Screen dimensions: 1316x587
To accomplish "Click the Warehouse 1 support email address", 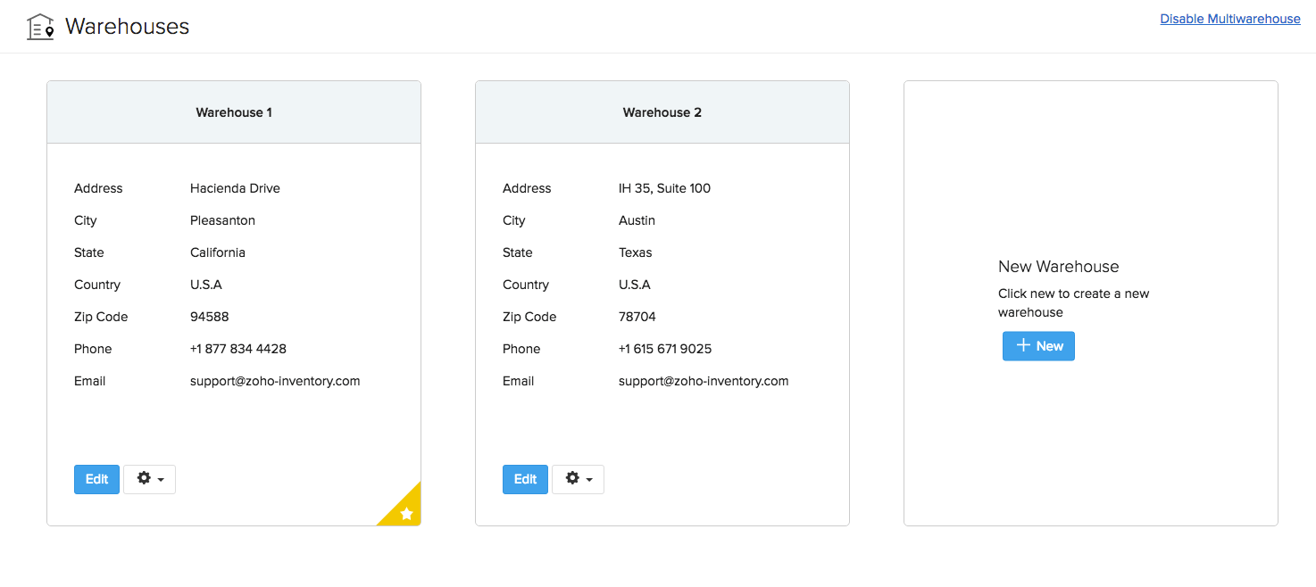I will pos(275,381).
